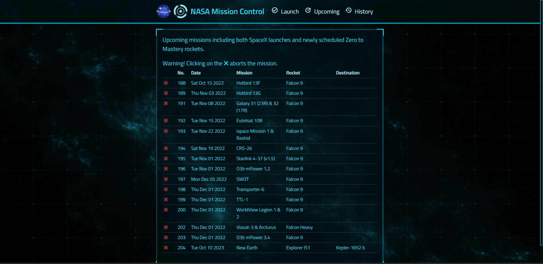The image size is (543, 264).
Task: Click the checkmark icon beside Launch
Action: tap(274, 10)
